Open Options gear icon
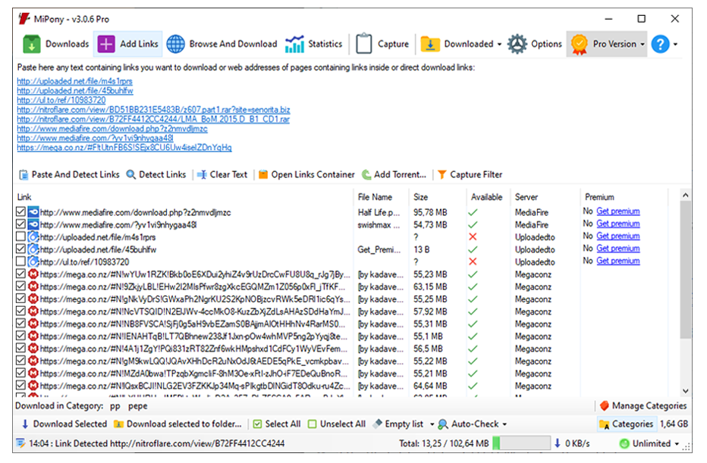Screen dimensions: 707x463 [517, 44]
